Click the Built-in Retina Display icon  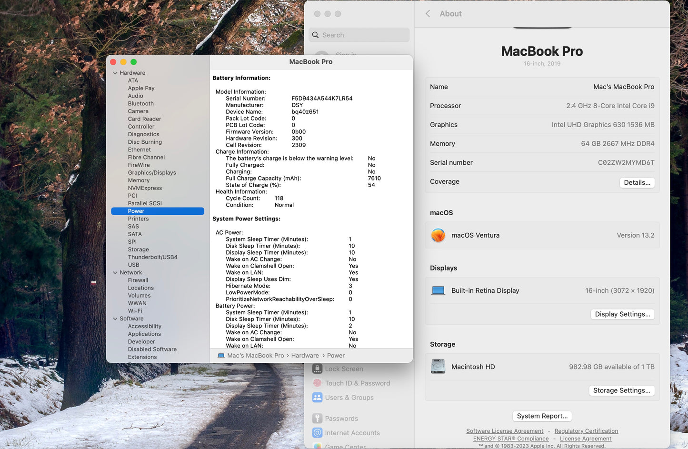438,290
